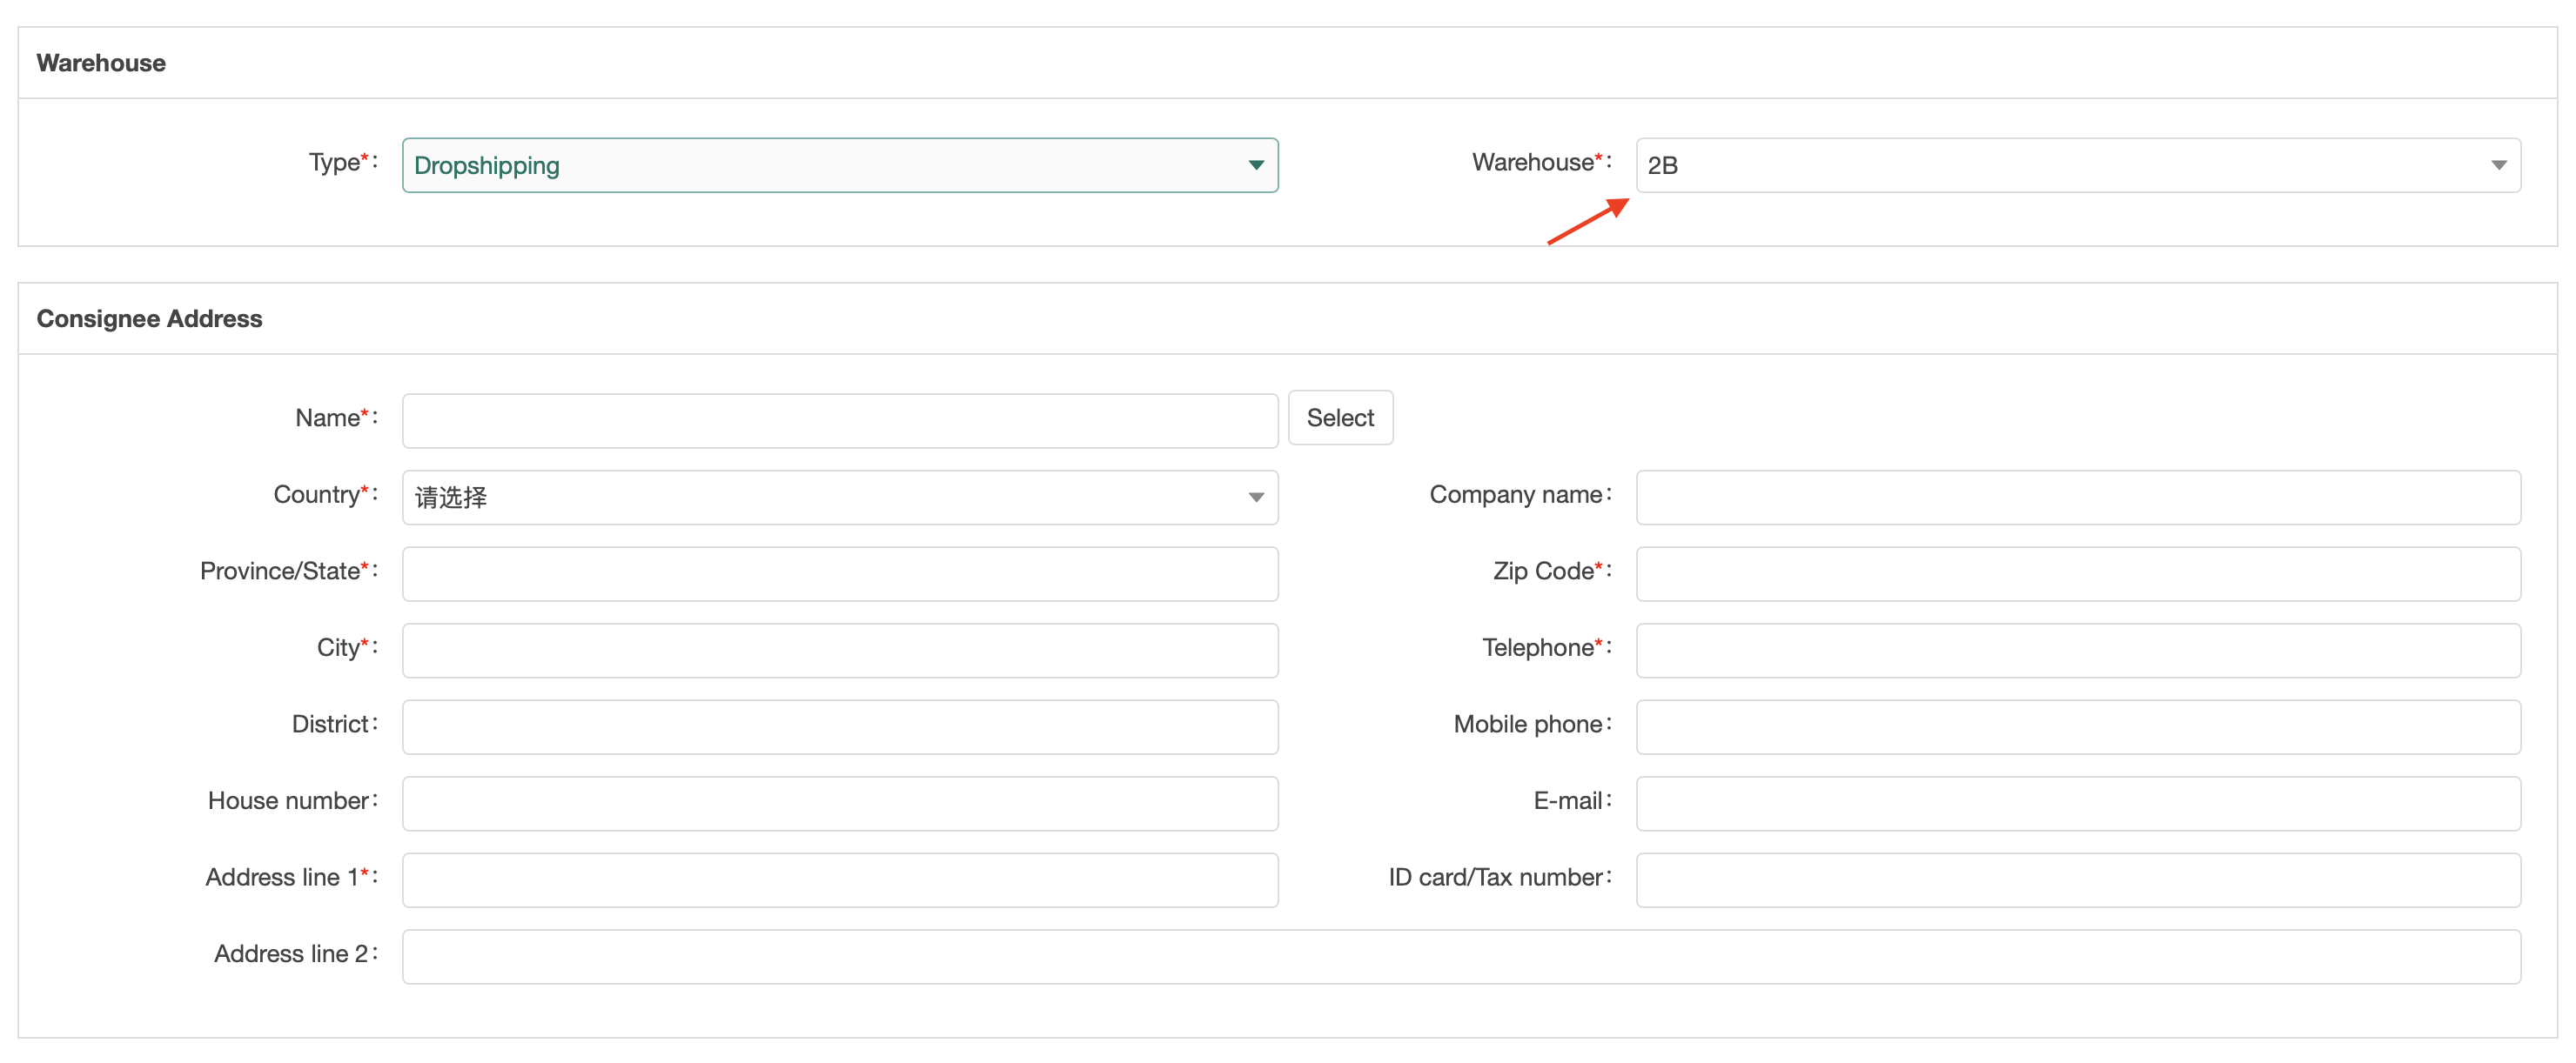The height and width of the screenshot is (1063, 2576).
Task: Focus the Telephone input field
Action: coord(2078,650)
